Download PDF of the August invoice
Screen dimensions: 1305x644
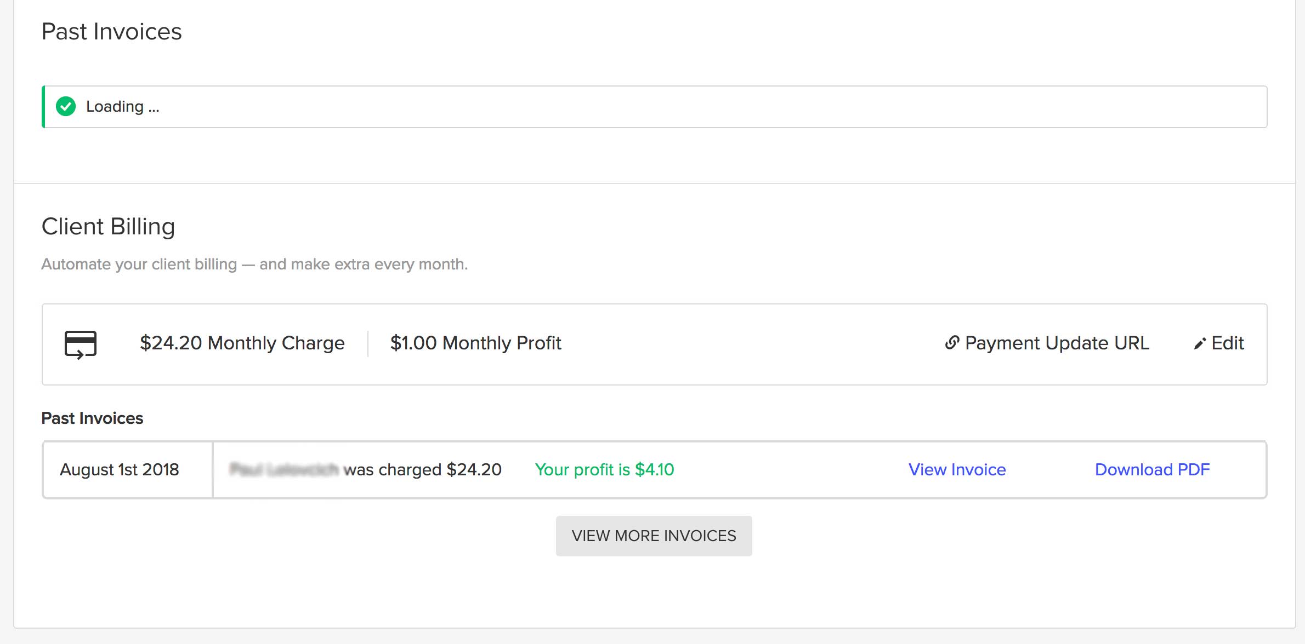click(1152, 470)
